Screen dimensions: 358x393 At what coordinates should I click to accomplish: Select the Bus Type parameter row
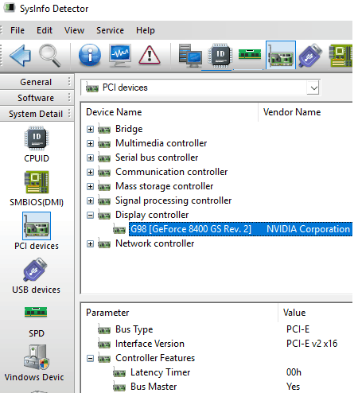click(216, 329)
